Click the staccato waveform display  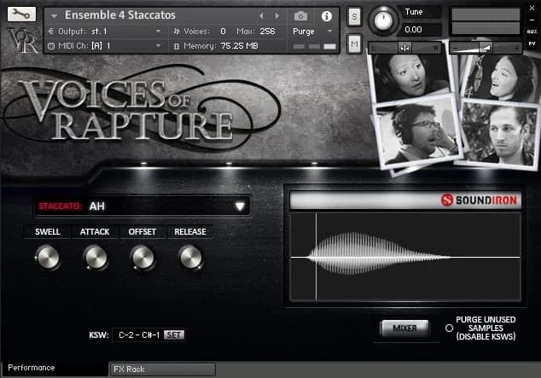coord(405,257)
